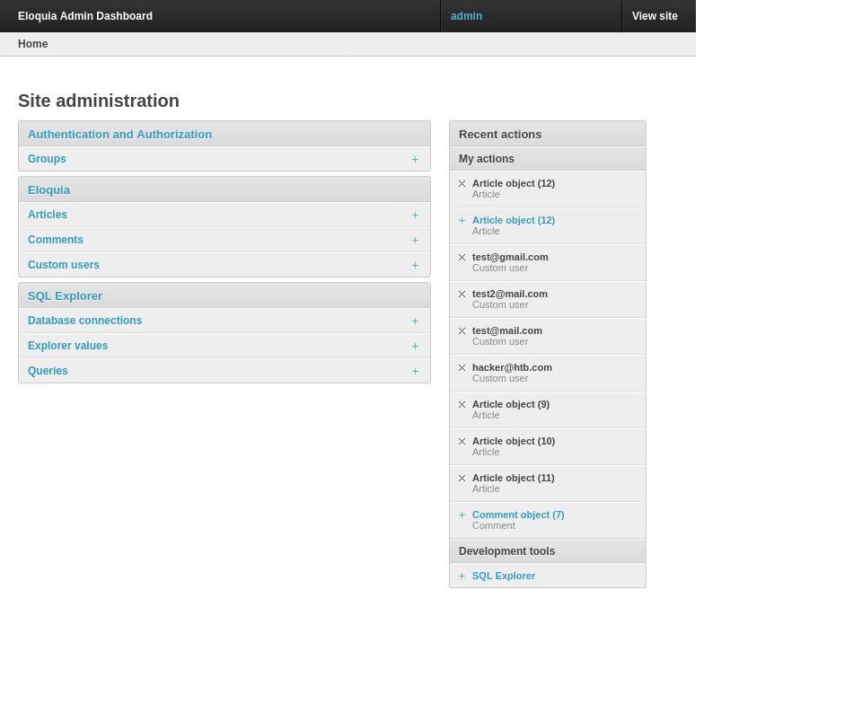Click the My actions subheading
This screenshot has height=722, width=862.
(487, 159)
